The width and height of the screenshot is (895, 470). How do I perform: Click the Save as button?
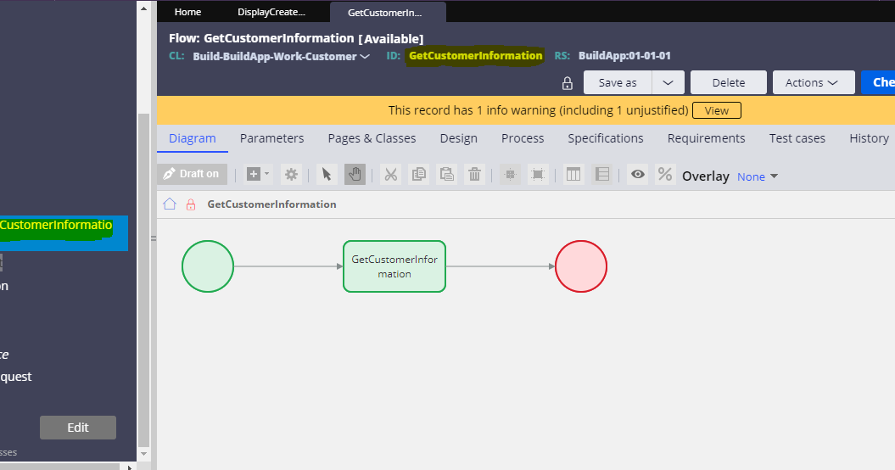click(x=618, y=83)
